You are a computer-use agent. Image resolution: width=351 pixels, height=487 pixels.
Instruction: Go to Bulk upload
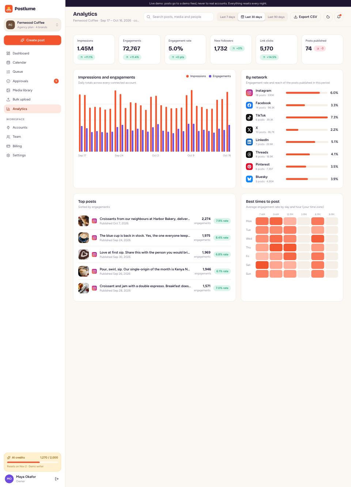33,99
